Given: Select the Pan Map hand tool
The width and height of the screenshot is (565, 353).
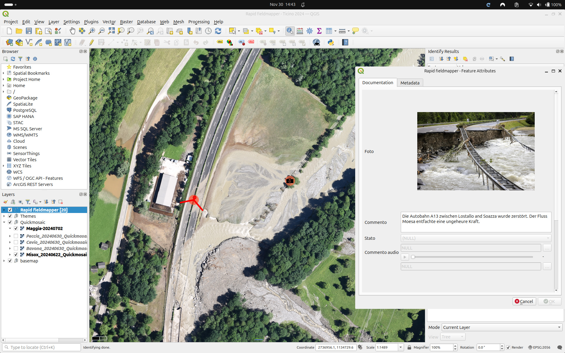Looking at the screenshot, I should tap(72, 31).
